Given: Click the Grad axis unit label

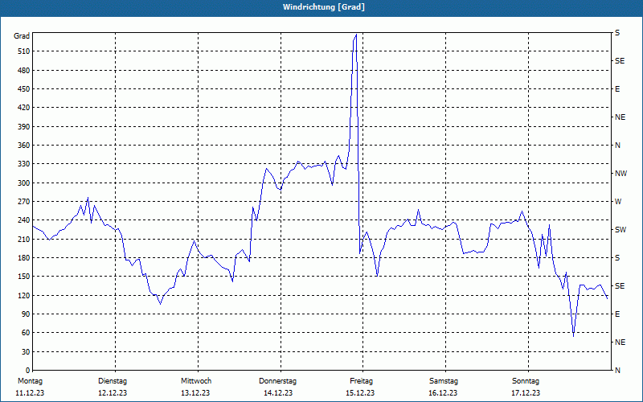Looking at the screenshot, I should pyautogui.click(x=22, y=36).
